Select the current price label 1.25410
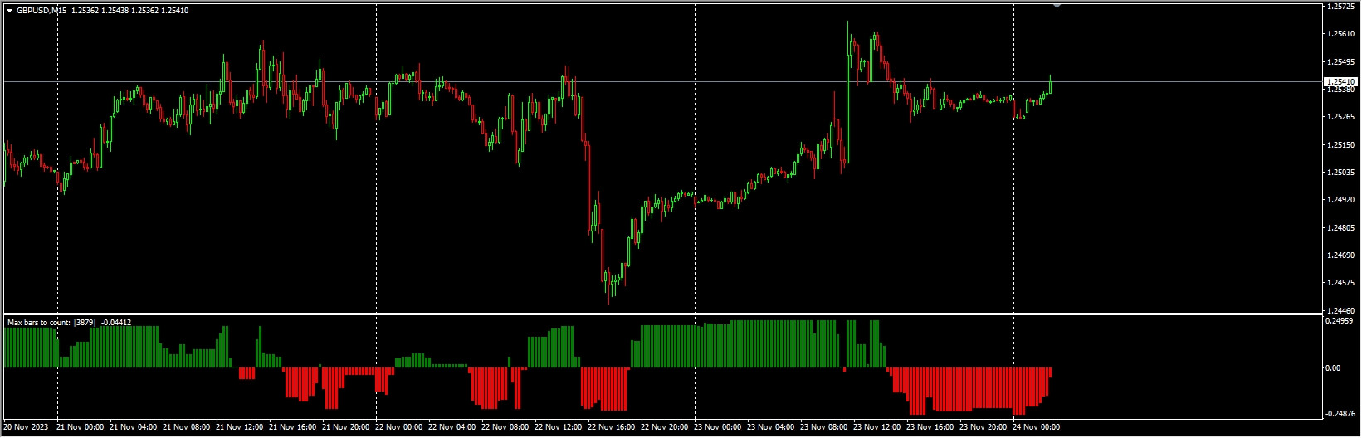Viewport: 1362px width, 438px height. (1339, 81)
